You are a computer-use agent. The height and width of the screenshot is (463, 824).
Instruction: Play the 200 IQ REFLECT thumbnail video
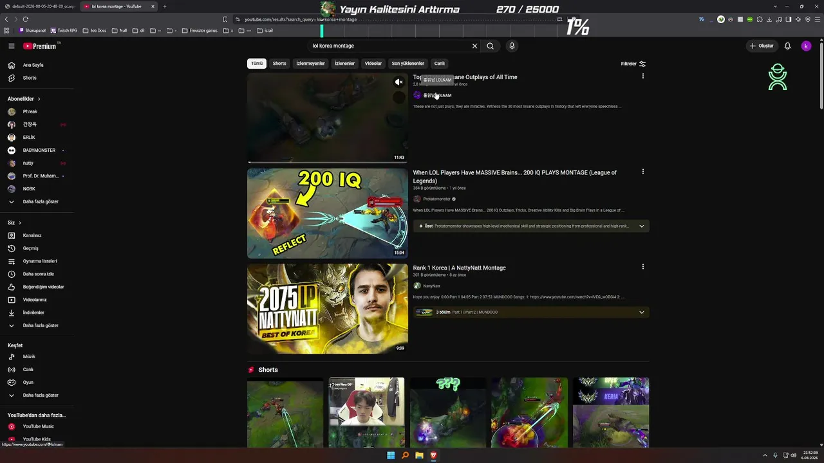coord(328,213)
